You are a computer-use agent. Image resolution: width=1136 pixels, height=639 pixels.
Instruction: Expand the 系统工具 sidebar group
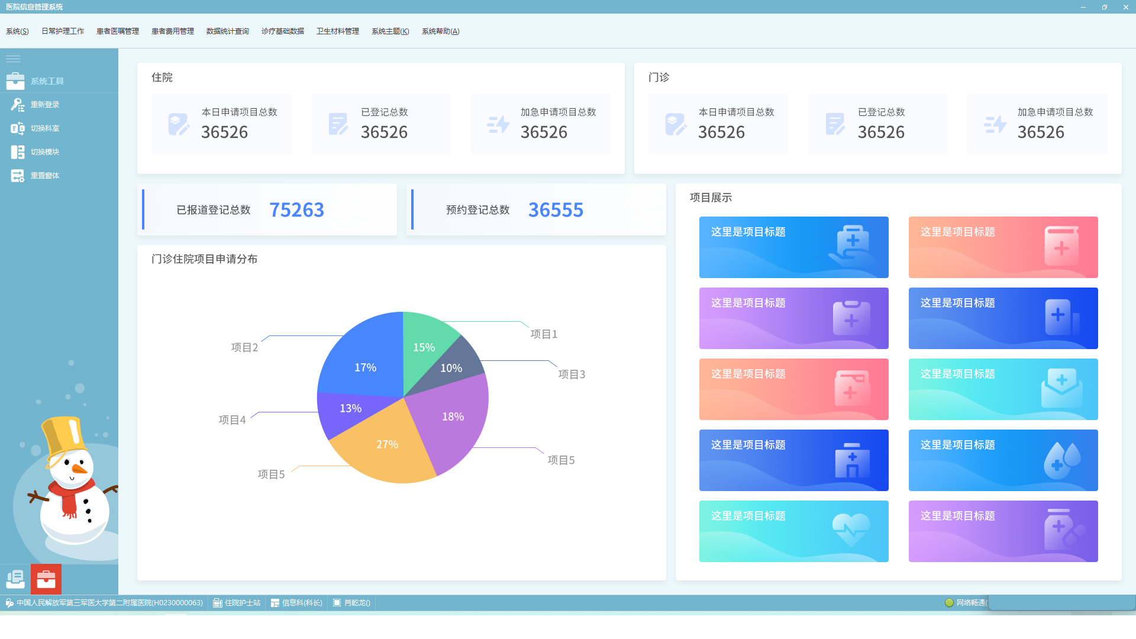[47, 81]
